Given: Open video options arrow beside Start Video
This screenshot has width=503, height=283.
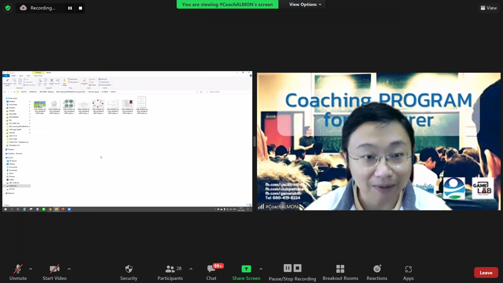Looking at the screenshot, I should pos(69,269).
